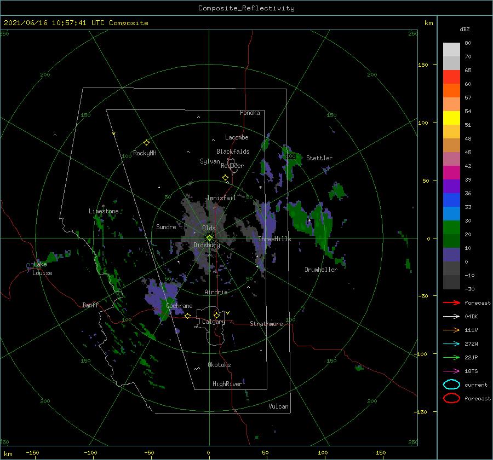
Task: Click the Composite_Reflectivity title text
Action: point(246,8)
